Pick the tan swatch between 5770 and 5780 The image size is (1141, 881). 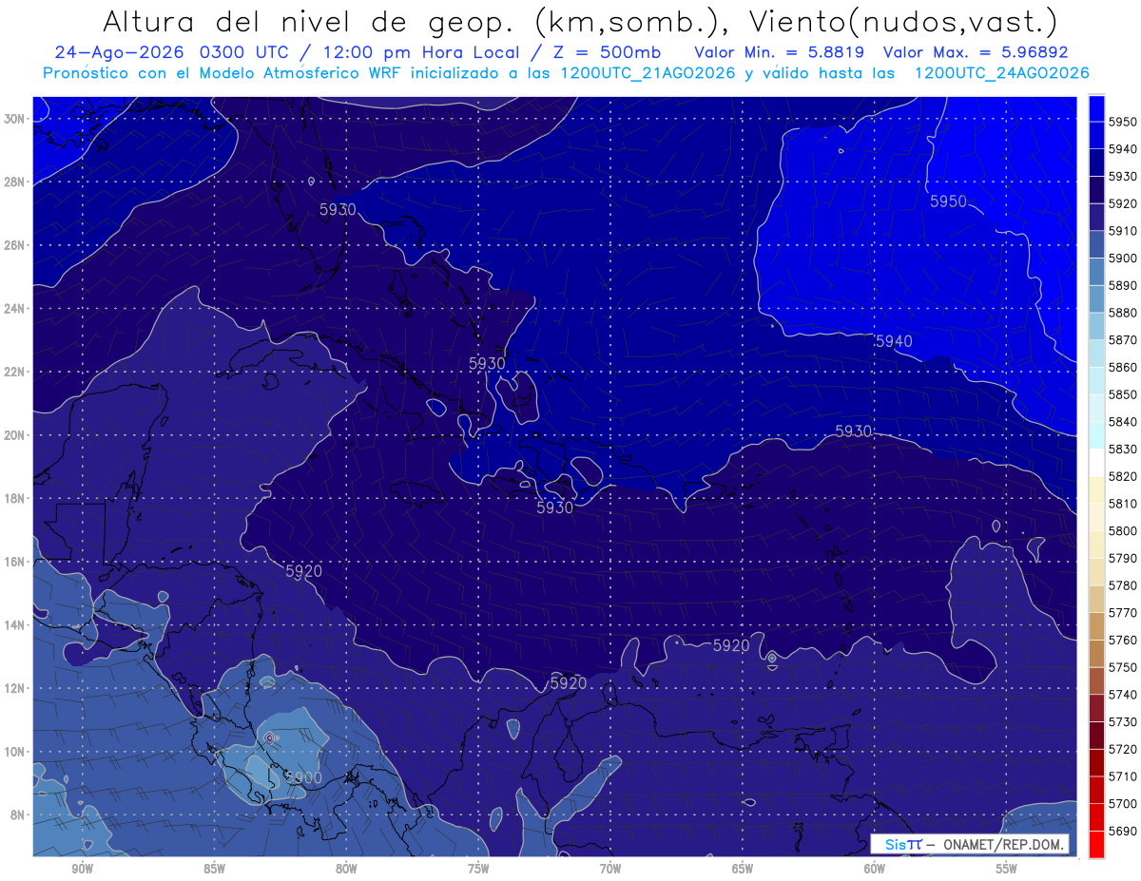1096,599
